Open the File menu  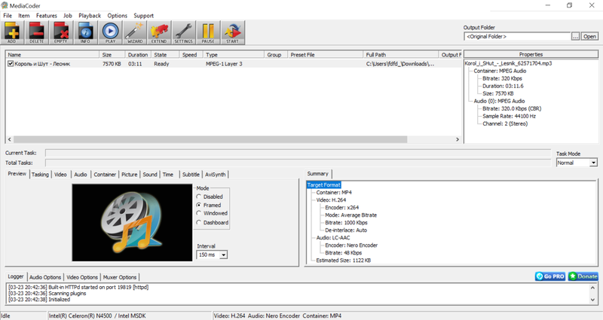tap(8, 16)
